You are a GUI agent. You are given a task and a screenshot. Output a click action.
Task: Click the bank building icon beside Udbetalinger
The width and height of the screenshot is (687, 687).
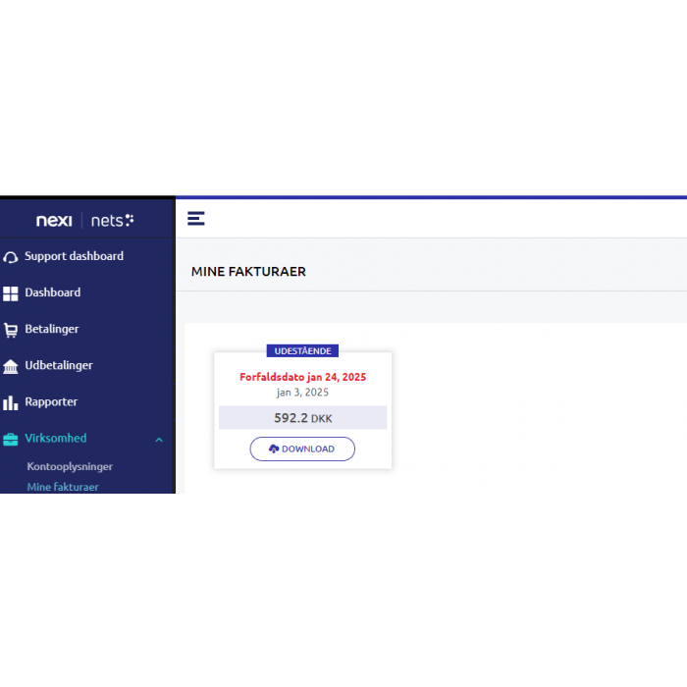[11, 366]
